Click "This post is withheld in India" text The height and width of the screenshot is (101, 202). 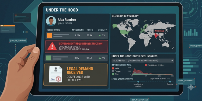[74, 50]
